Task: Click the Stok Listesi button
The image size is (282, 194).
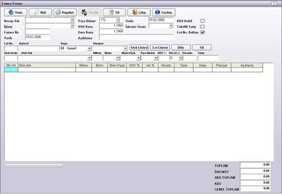Action: [x=139, y=47]
